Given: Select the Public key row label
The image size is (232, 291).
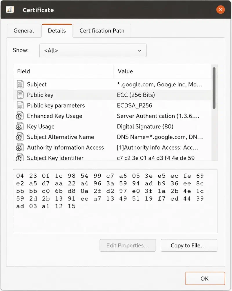Looking at the screenshot, I should [40, 95].
